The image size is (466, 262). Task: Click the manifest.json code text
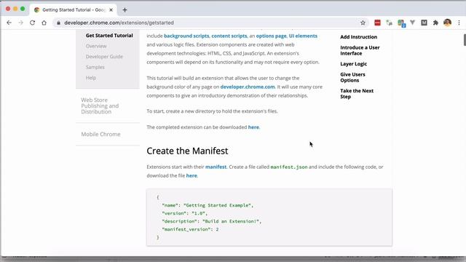(289, 167)
